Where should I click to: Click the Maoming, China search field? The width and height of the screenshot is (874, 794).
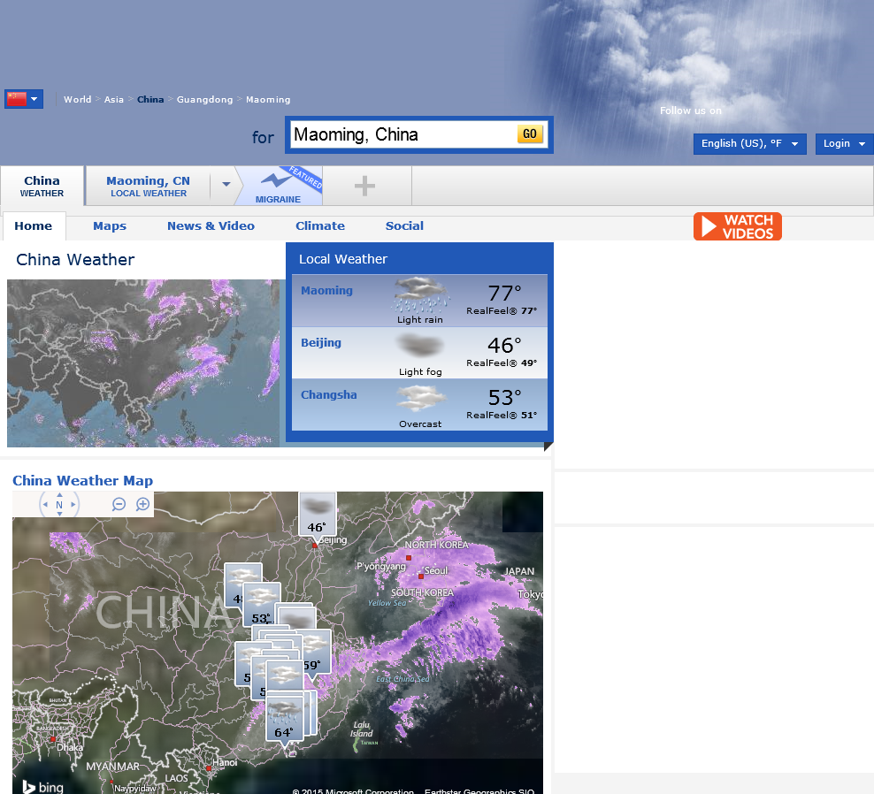[x=403, y=134]
